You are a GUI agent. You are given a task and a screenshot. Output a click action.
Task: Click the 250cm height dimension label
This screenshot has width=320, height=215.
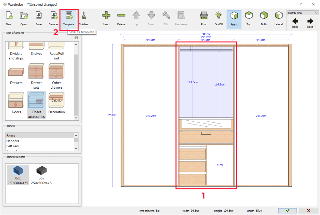tap(112, 115)
